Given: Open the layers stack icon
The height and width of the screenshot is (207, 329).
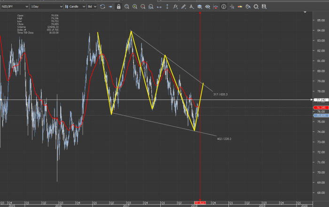Looking at the screenshot, I should click(x=199, y=7).
